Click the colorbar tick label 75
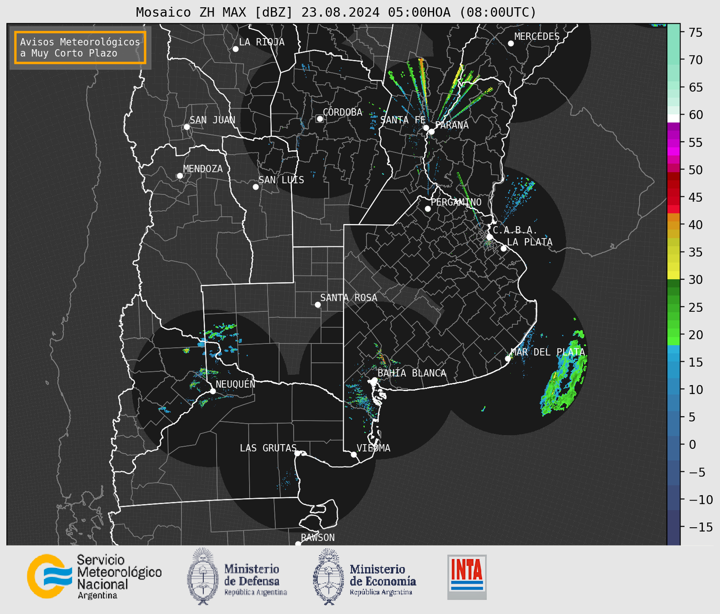720x614 pixels. point(695,32)
